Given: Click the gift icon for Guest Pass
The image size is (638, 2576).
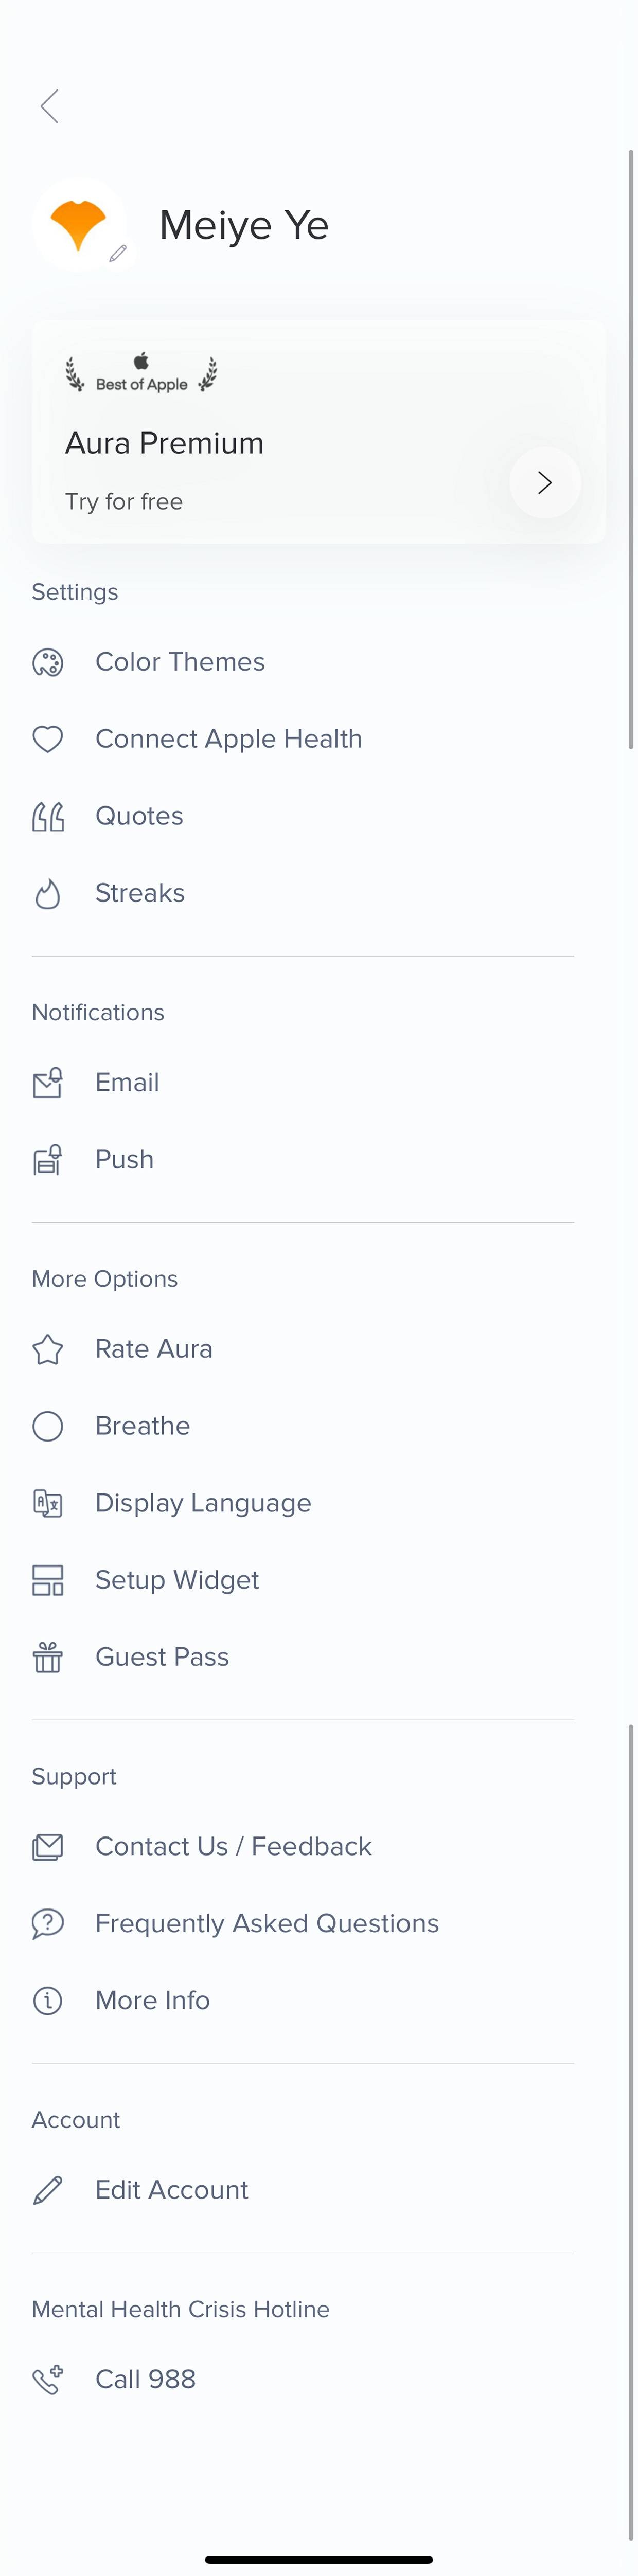Looking at the screenshot, I should coord(48,1657).
